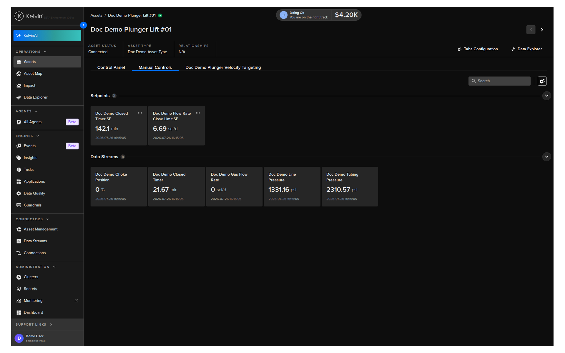The width and height of the screenshot is (565, 353).
Task: Open Doc Demo Tubing Pressure card
Action: pyautogui.click(x=350, y=187)
